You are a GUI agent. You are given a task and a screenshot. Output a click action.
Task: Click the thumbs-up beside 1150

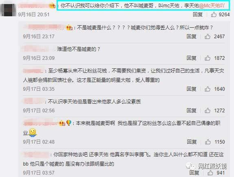(208, 142)
